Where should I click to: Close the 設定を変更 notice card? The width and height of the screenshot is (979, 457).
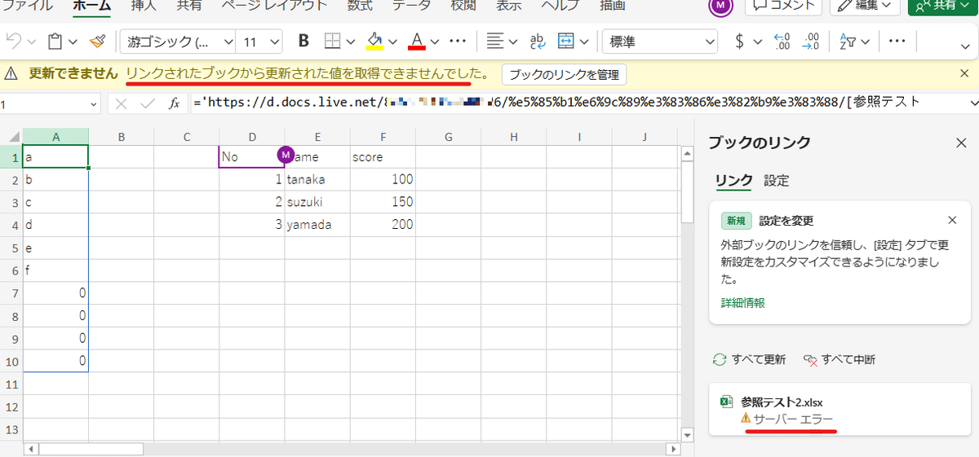click(x=952, y=220)
